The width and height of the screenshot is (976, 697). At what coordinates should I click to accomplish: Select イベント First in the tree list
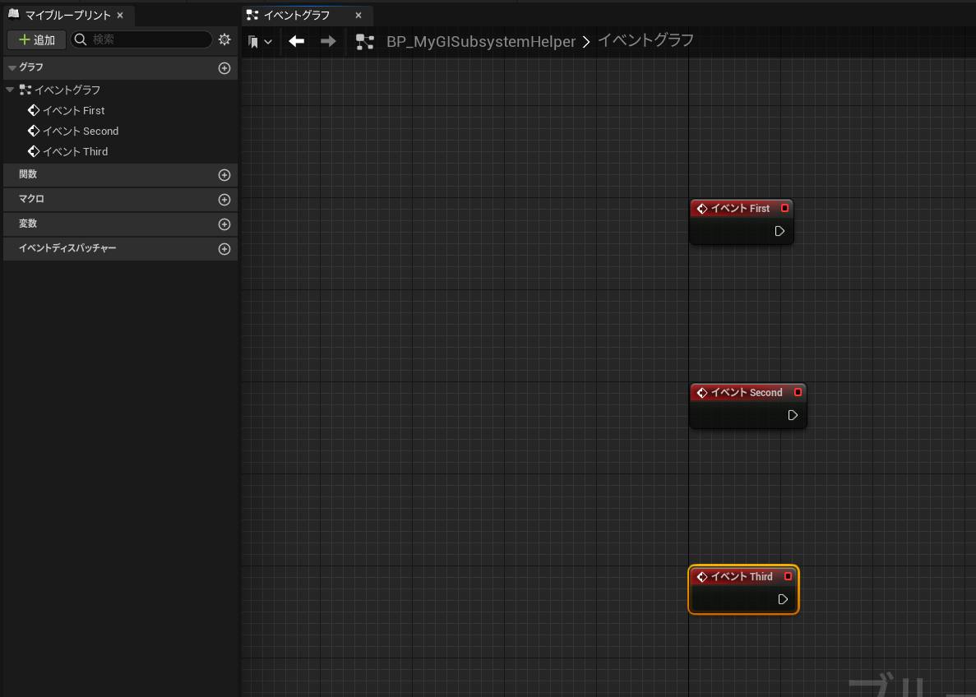tap(73, 110)
